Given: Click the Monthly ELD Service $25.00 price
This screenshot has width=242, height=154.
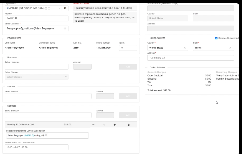Looking at the screenshot, I should point(68,124).
